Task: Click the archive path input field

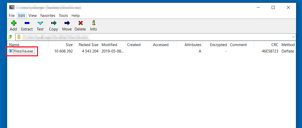Action: point(154,37)
